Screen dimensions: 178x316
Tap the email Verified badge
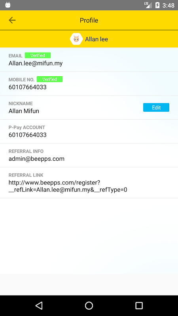(x=38, y=55)
